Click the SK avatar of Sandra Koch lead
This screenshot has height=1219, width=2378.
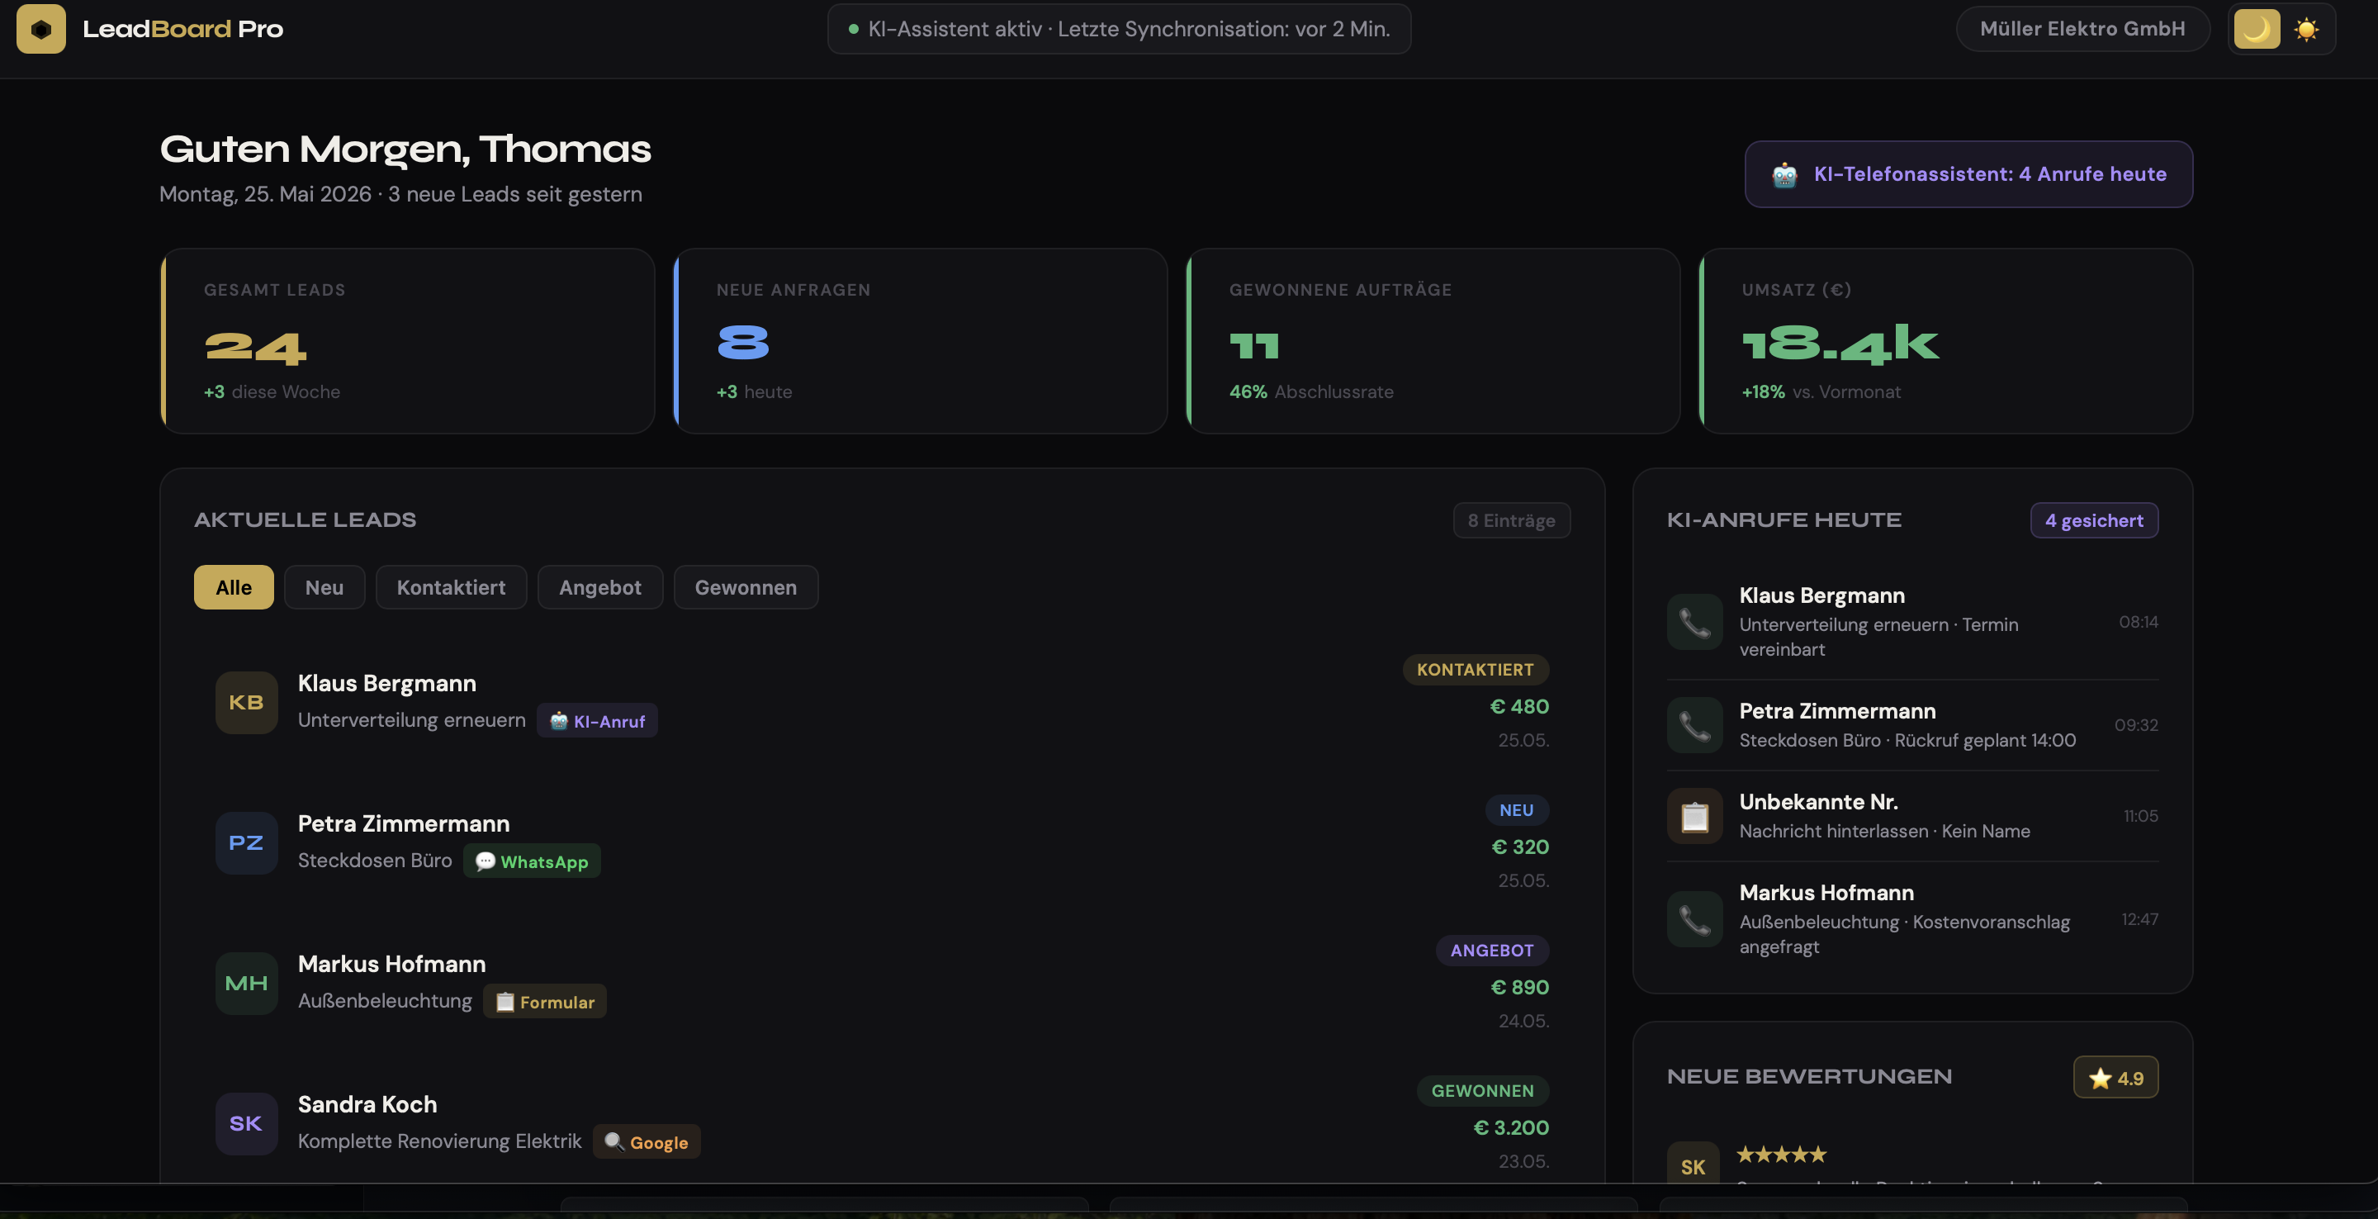(x=247, y=1124)
